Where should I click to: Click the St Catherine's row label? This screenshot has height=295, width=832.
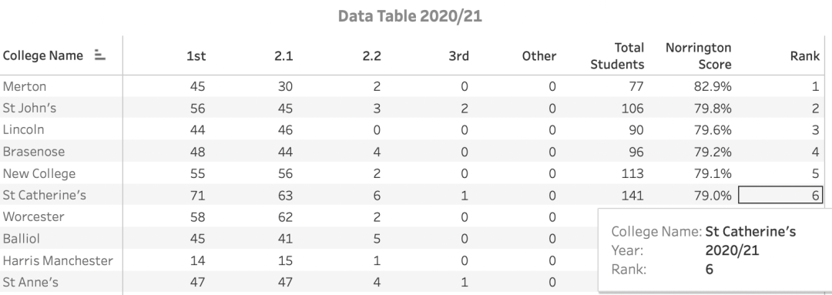[x=44, y=195]
